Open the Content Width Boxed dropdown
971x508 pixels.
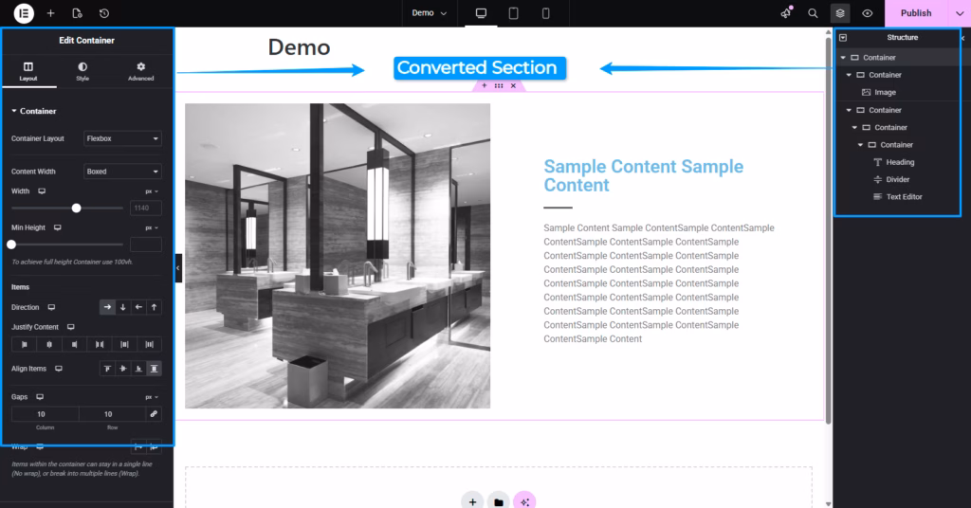(122, 172)
